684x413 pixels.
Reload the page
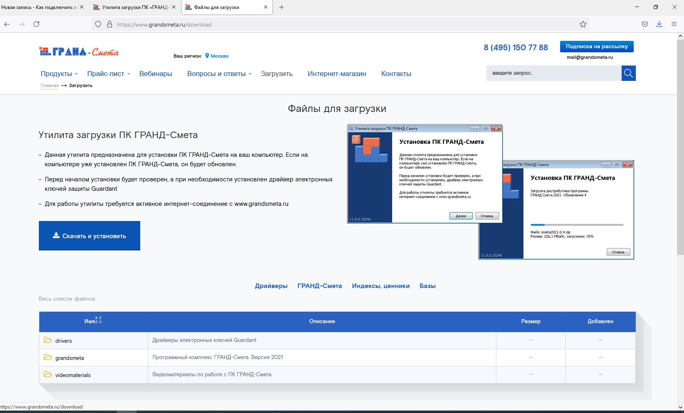(36, 25)
